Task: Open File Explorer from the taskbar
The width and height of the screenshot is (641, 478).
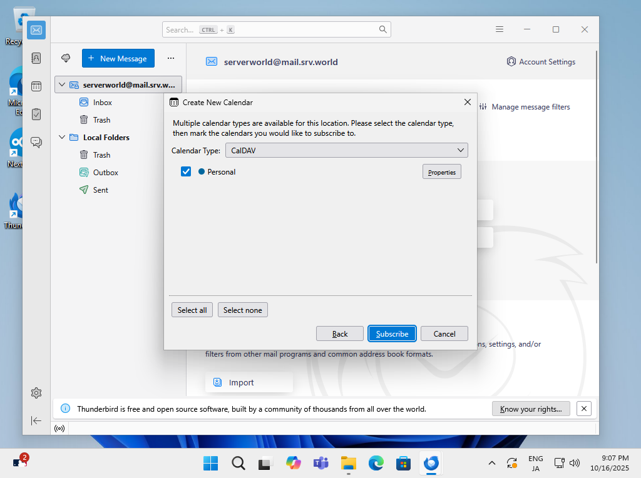Action: [x=348, y=463]
